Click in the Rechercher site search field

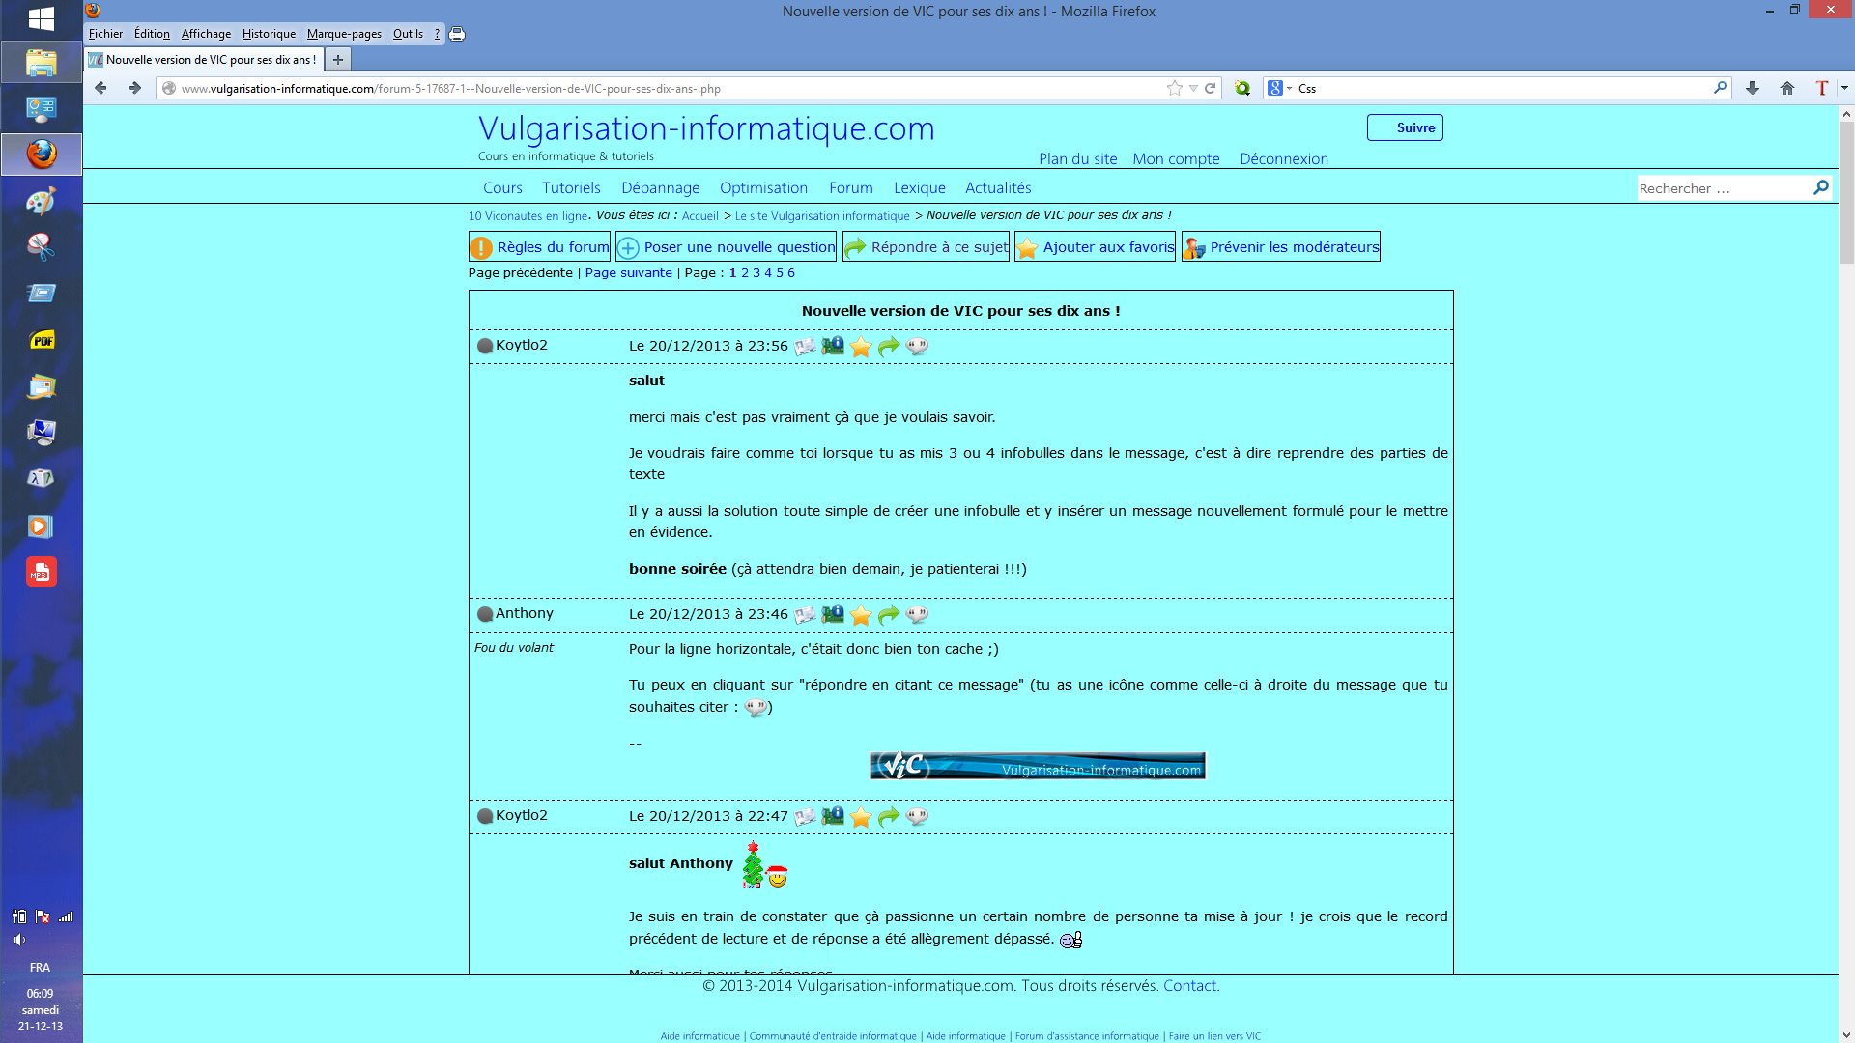[1723, 188]
